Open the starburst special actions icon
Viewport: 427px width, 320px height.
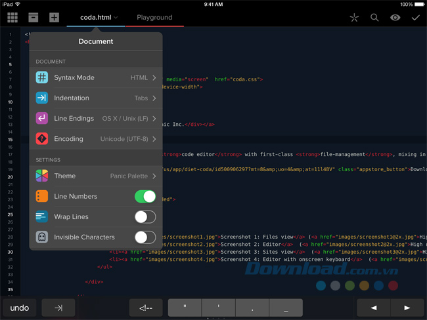[355, 18]
